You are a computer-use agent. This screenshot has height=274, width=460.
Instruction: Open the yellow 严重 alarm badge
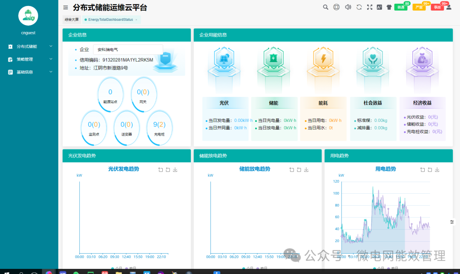coord(419,7)
